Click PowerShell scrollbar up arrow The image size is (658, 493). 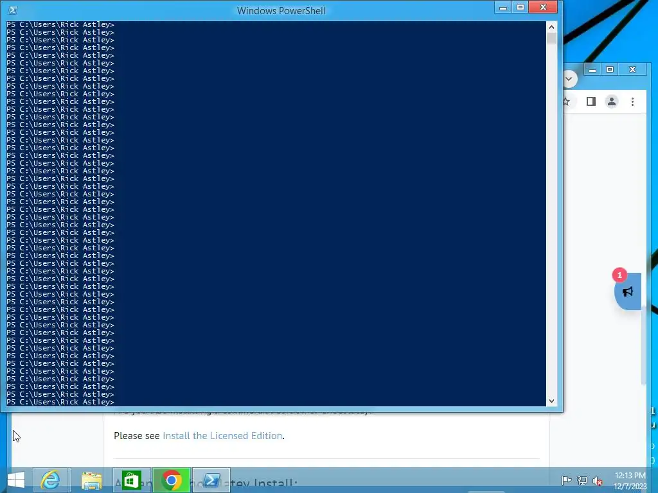[x=551, y=27]
